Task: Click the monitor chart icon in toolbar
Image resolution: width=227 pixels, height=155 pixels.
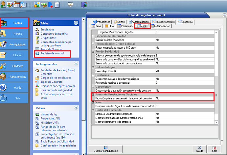Action: pyautogui.click(x=70, y=5)
